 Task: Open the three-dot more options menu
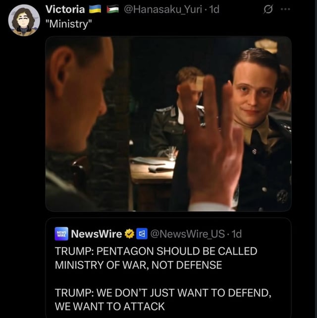coord(286,9)
